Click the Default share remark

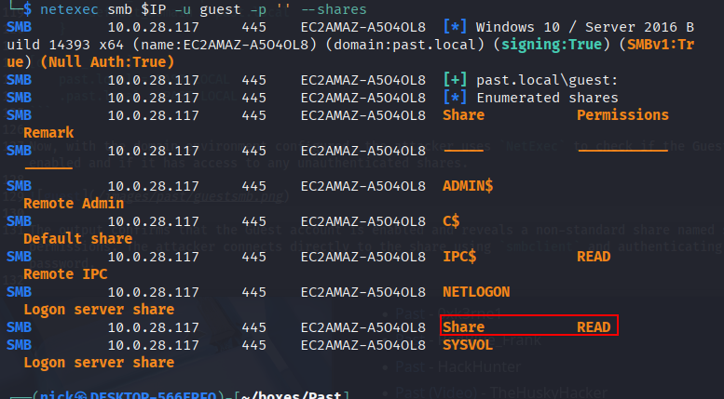pyautogui.click(x=77, y=239)
